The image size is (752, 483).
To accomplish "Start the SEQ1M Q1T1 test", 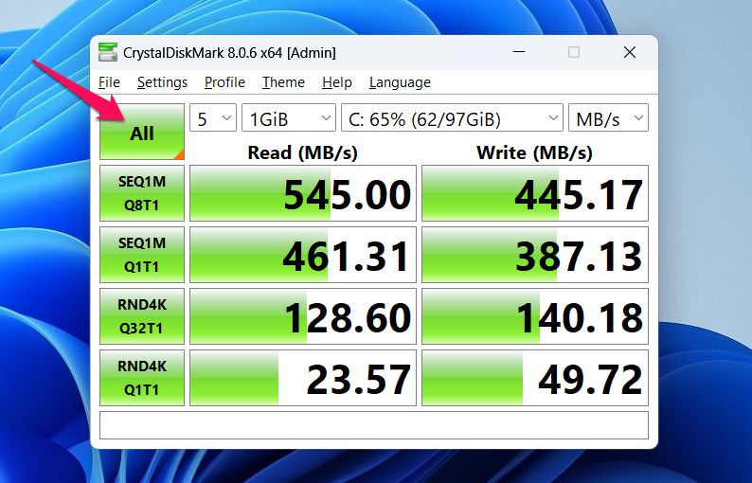I will (142, 255).
